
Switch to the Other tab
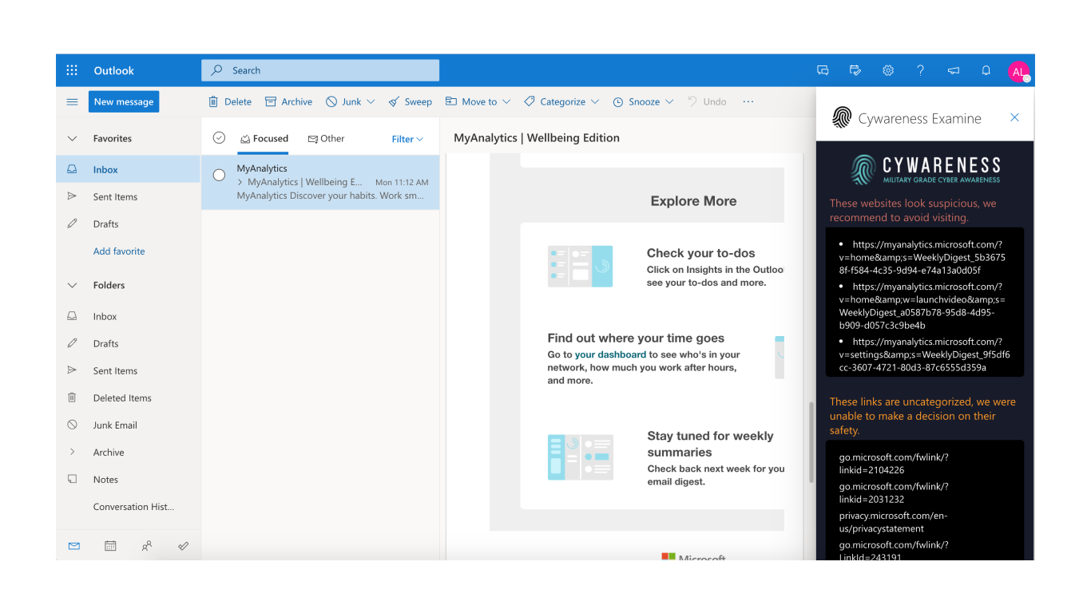coord(326,139)
